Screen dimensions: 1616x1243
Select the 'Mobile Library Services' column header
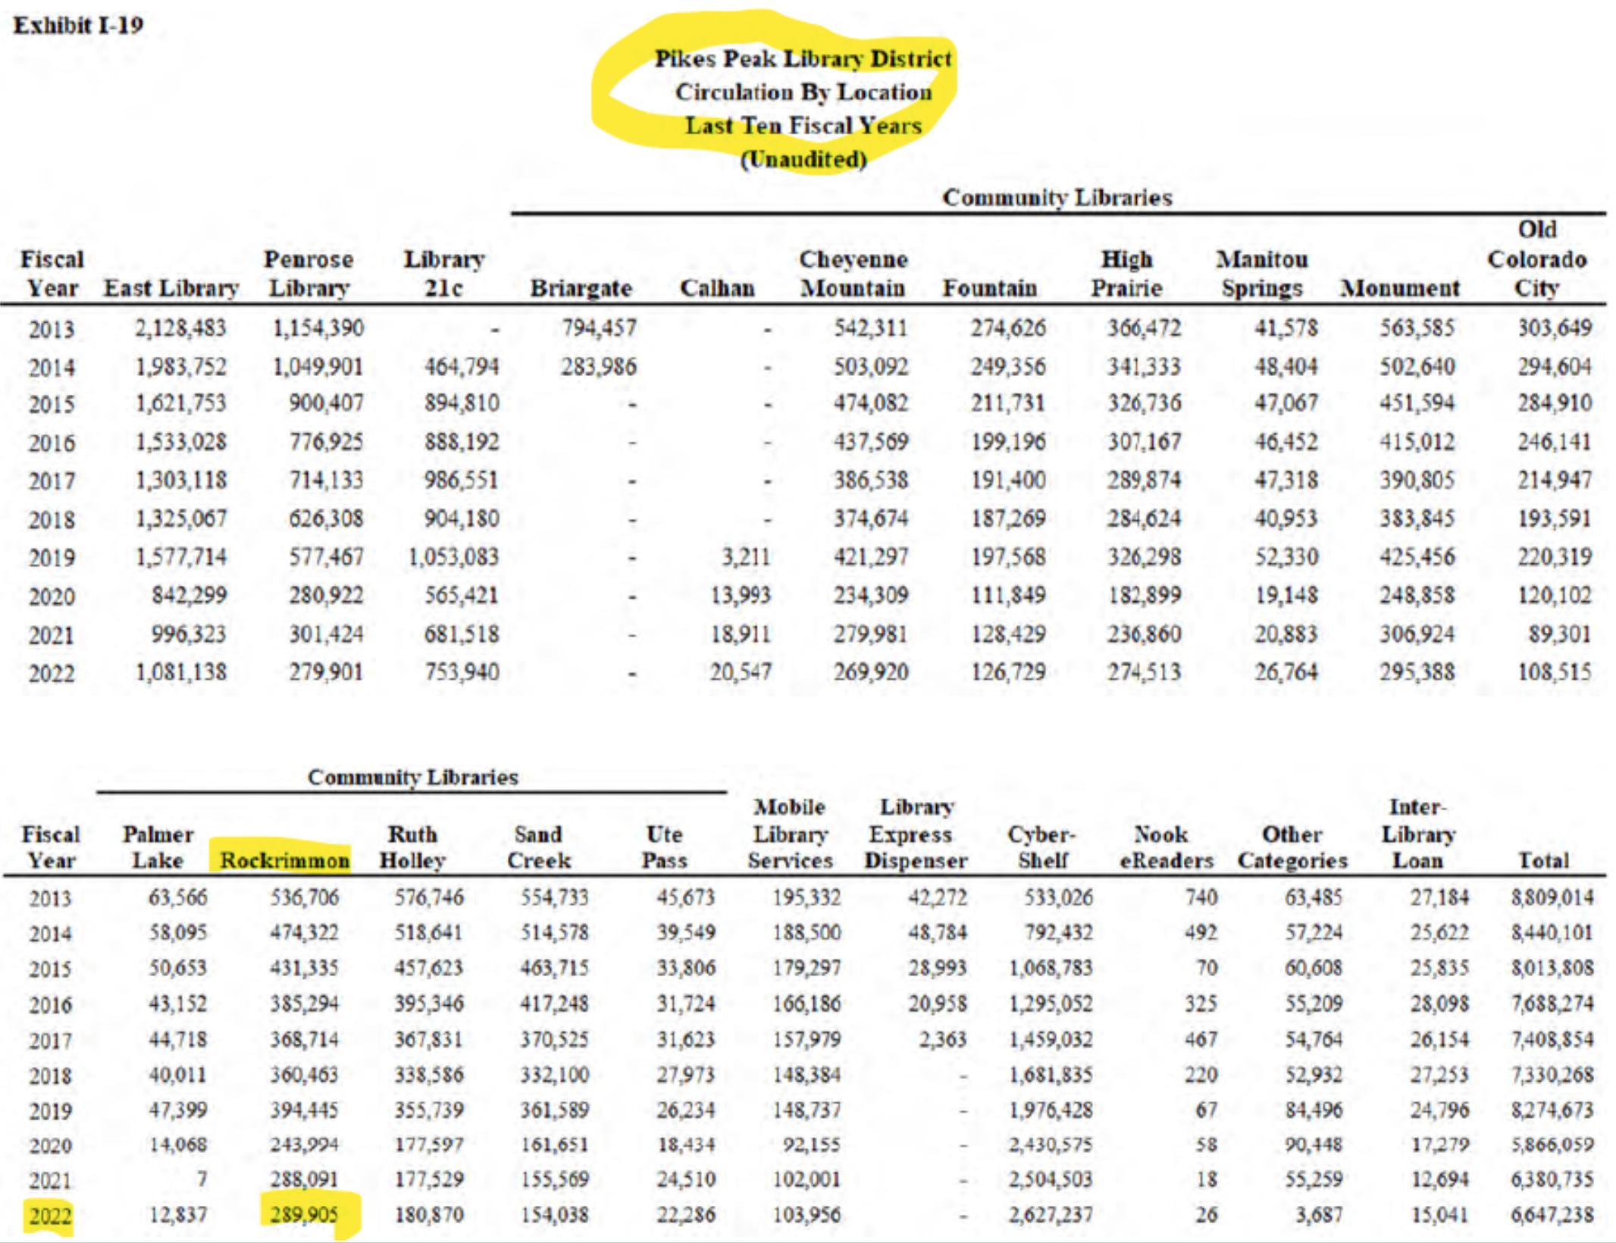click(790, 834)
